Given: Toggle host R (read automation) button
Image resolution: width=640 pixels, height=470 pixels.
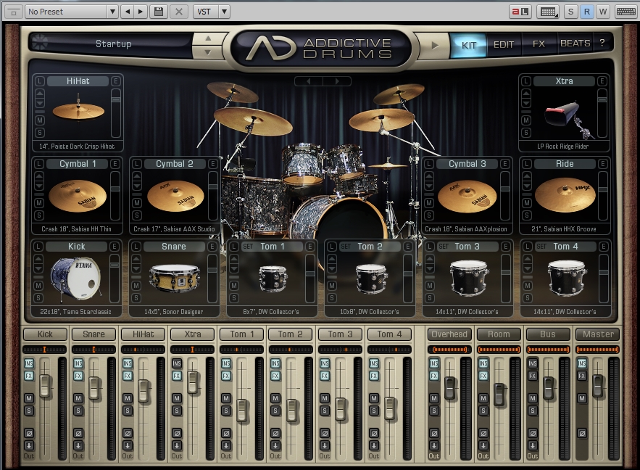Looking at the screenshot, I should tap(586, 12).
